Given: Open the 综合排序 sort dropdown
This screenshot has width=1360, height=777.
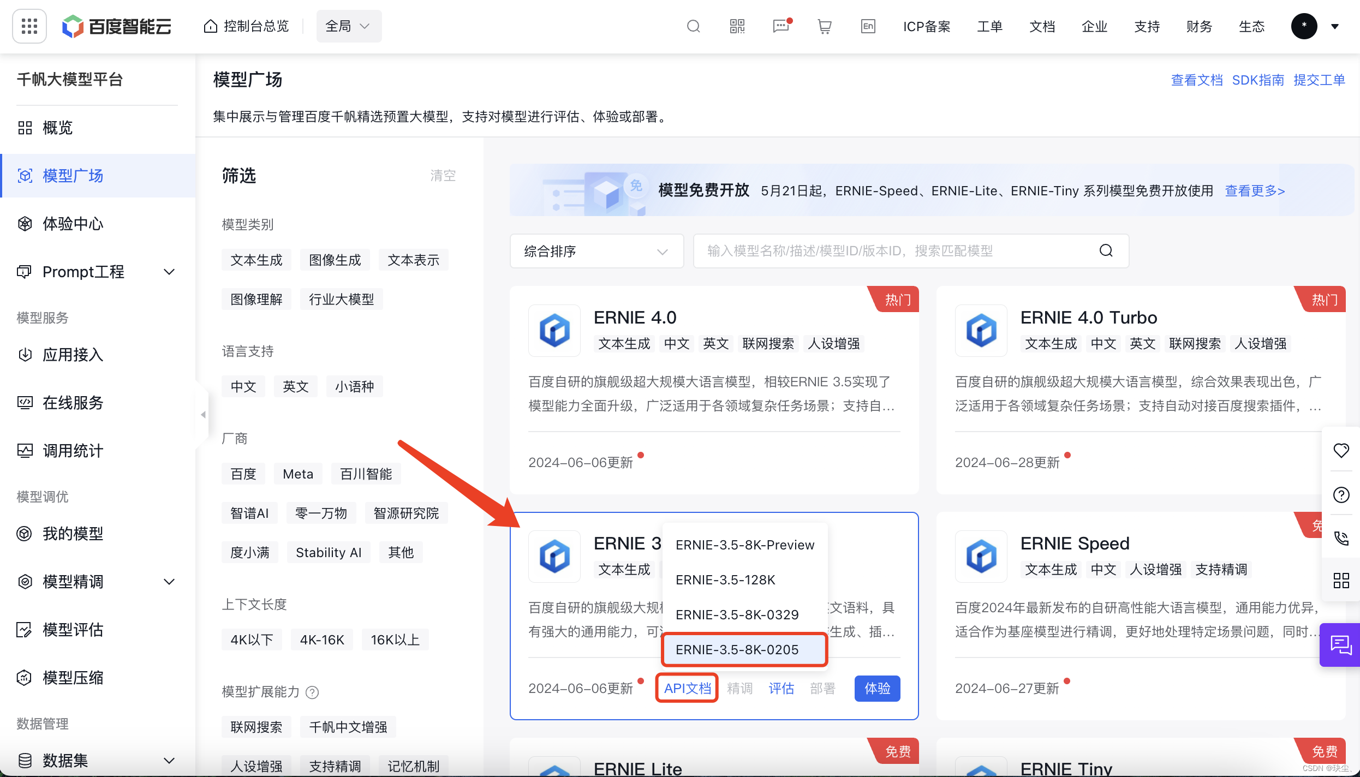Looking at the screenshot, I should (596, 251).
